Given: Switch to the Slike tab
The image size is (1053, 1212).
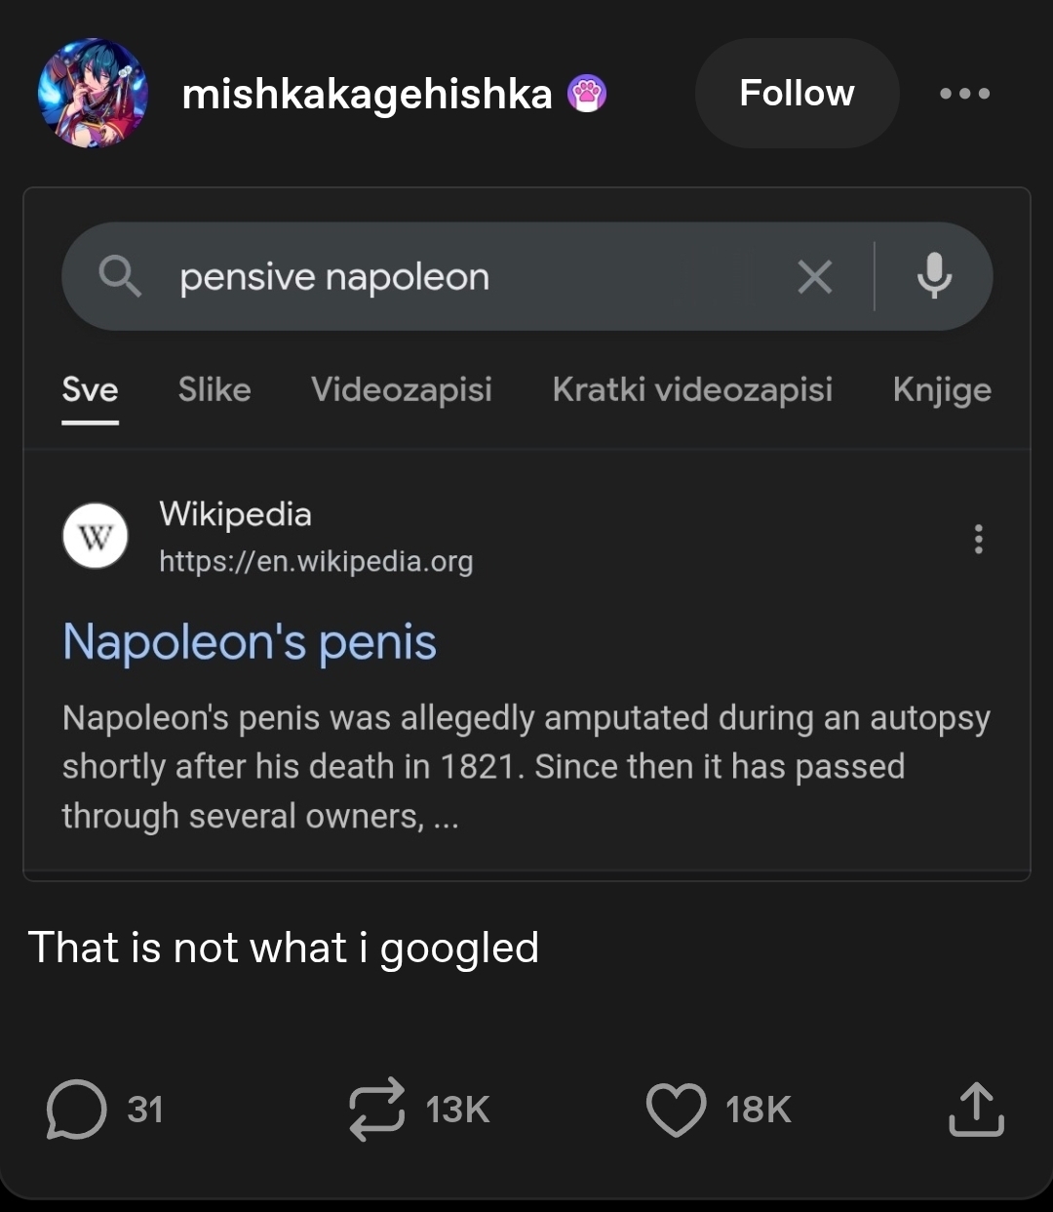Looking at the screenshot, I should tap(214, 390).
